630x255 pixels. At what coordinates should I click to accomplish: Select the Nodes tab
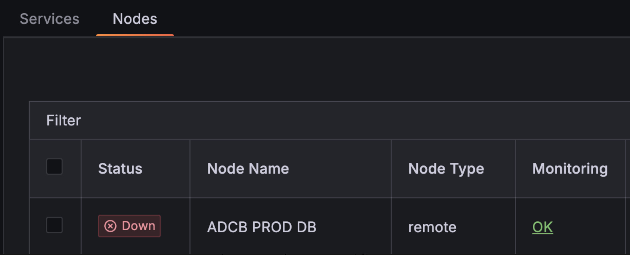click(135, 19)
